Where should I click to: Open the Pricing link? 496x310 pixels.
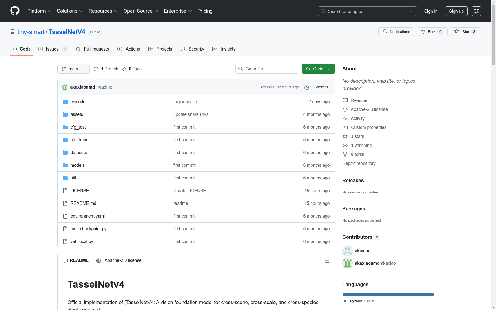pyautogui.click(x=205, y=11)
